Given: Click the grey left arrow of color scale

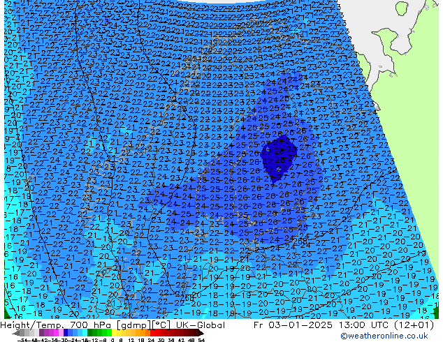Looking at the screenshot, I should 16,333.
